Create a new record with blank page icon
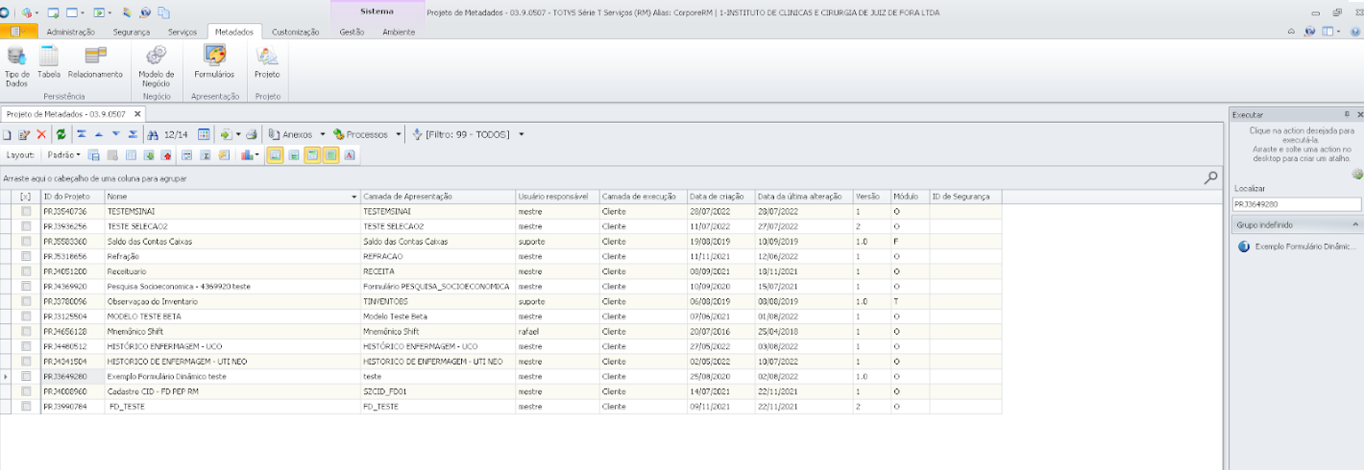This screenshot has height=470, width=1364. (x=7, y=134)
